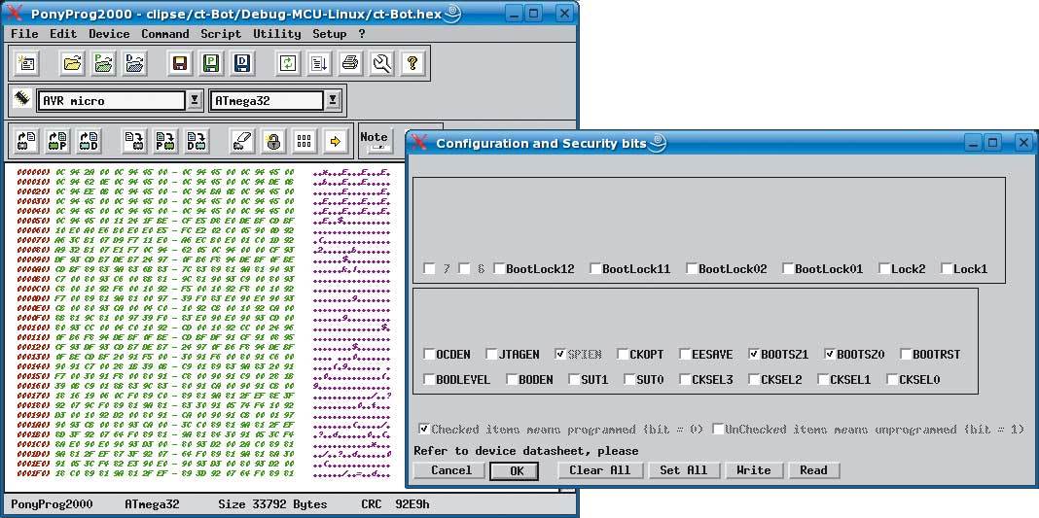Click the eraser icon to erase device
This screenshot has width=1039, height=518.
(242, 141)
